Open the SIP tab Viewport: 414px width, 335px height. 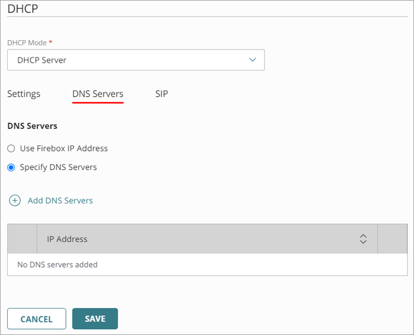[x=162, y=94]
